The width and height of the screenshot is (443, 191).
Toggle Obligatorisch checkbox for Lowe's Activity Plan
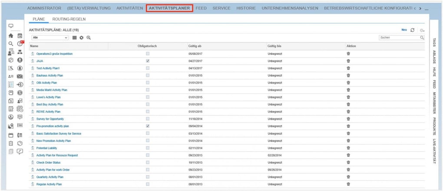coord(148,97)
